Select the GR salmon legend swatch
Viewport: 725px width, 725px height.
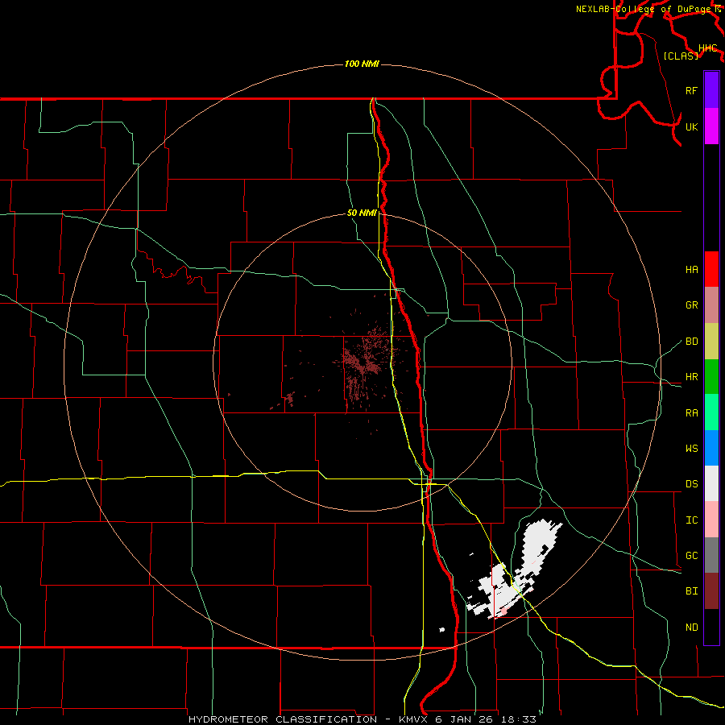711,304
